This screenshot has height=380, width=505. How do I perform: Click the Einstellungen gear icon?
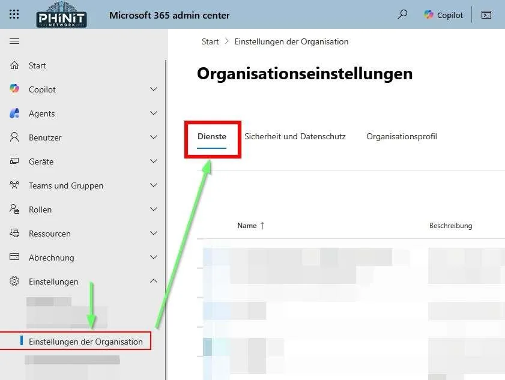click(x=15, y=282)
